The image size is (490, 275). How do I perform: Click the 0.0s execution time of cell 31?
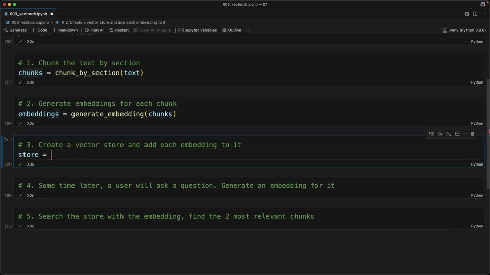(30, 226)
